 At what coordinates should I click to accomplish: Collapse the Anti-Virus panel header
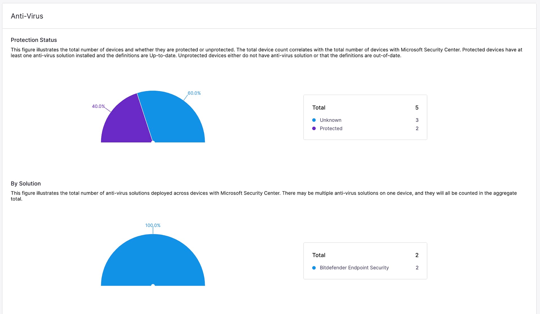click(27, 16)
